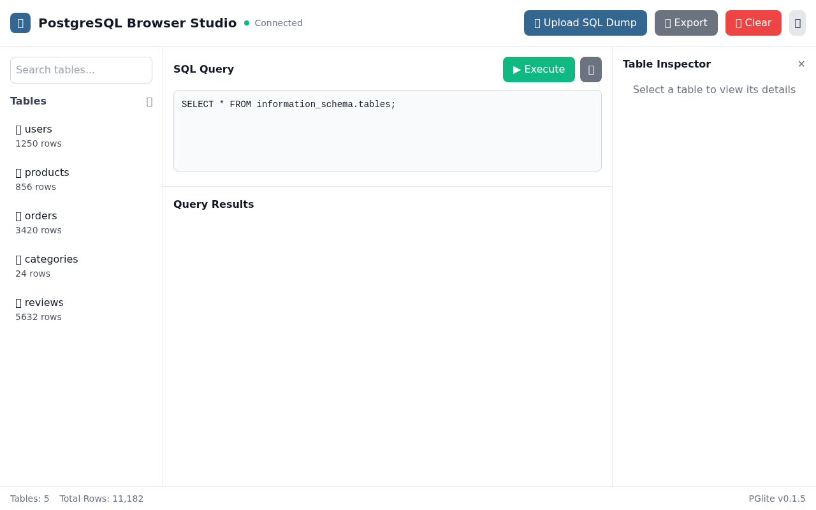Focus the Search tables input field
The width and height of the screenshot is (816, 510).
click(81, 70)
